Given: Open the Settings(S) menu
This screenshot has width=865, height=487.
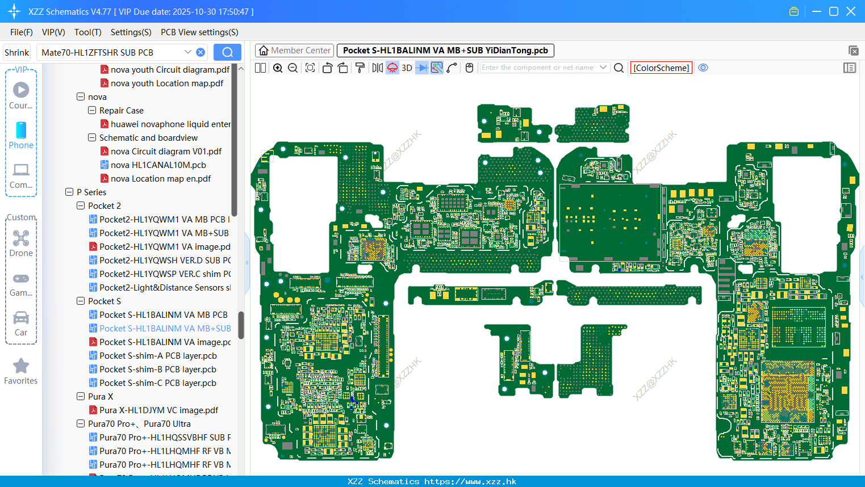Looking at the screenshot, I should pos(131,32).
